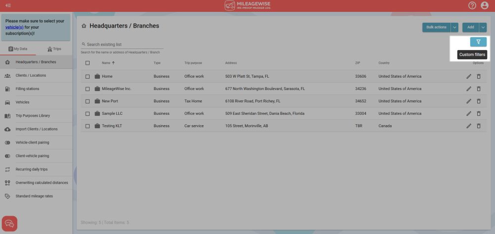Expand the Add button dropdown arrow
Screen dimensions: 495x234
point(483,27)
